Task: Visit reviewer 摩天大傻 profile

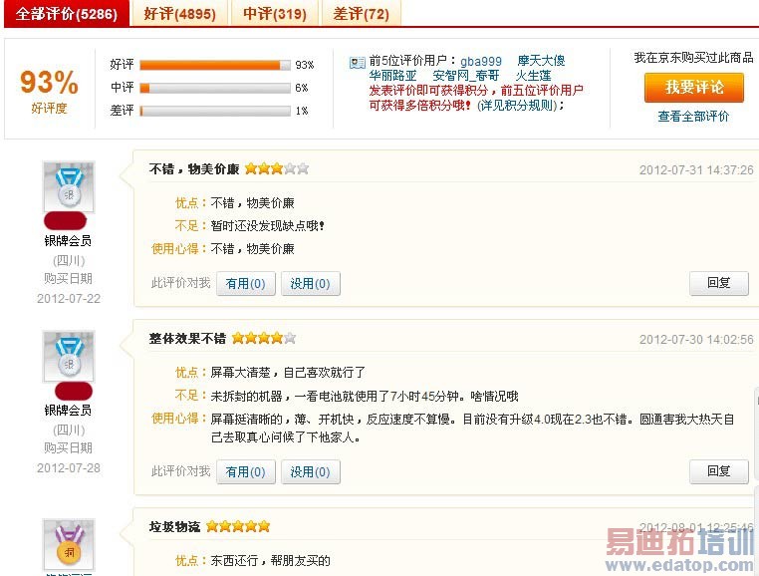Action: (x=541, y=61)
